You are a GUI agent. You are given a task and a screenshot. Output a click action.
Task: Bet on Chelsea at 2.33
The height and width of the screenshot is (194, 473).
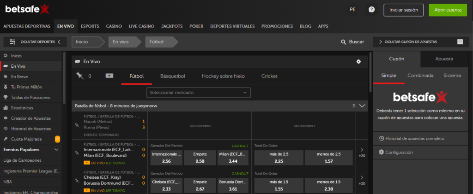(166, 185)
